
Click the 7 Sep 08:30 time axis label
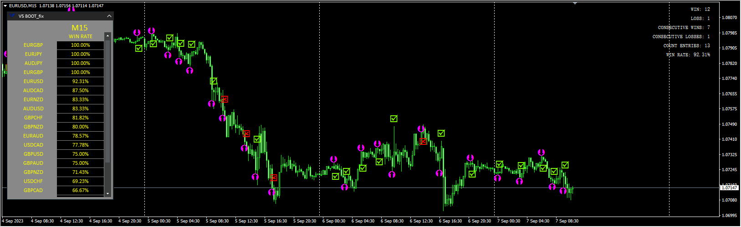coord(567,221)
